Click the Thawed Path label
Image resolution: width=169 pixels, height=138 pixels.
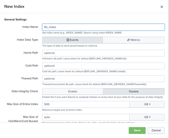[30, 78]
